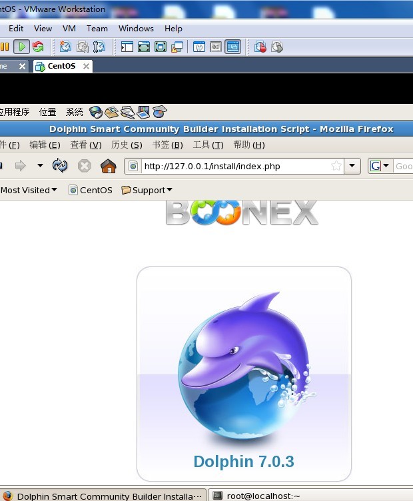Open the back/forward history dropdown arrow
This screenshot has height=501, width=413.
click(x=40, y=165)
